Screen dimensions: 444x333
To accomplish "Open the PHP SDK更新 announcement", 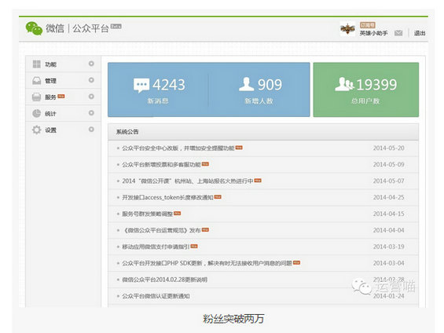I will (207, 263).
